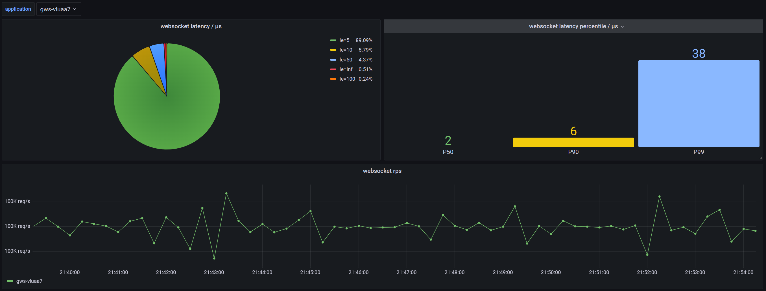Click the peak data point near 21:43:15
The height and width of the screenshot is (291, 766).
pyautogui.click(x=226, y=193)
